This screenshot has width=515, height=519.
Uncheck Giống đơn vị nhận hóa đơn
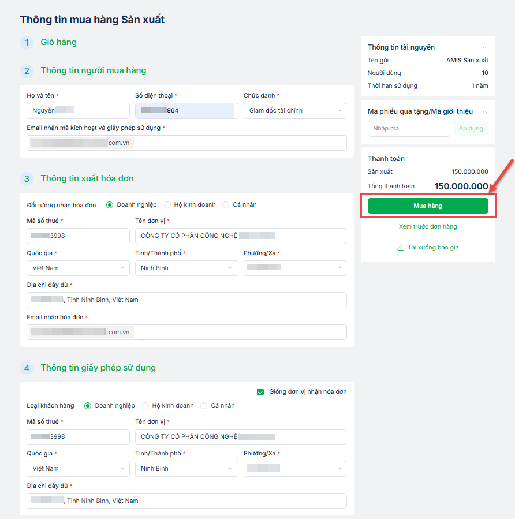tap(260, 392)
